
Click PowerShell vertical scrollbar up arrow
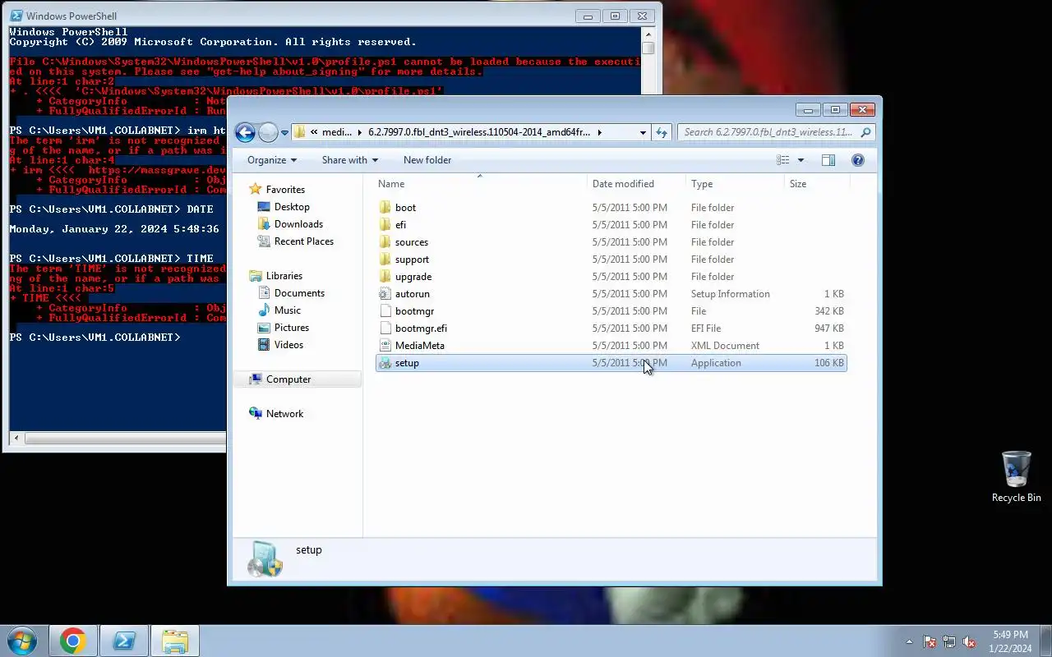click(648, 34)
